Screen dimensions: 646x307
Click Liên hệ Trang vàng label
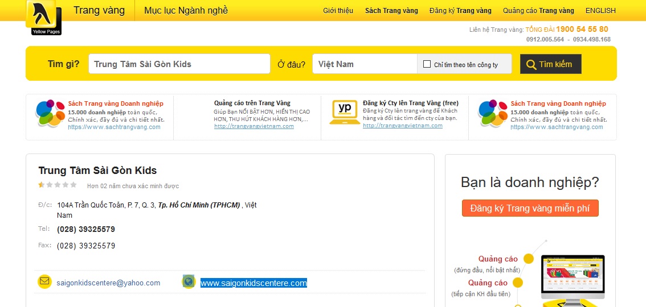[x=496, y=30]
